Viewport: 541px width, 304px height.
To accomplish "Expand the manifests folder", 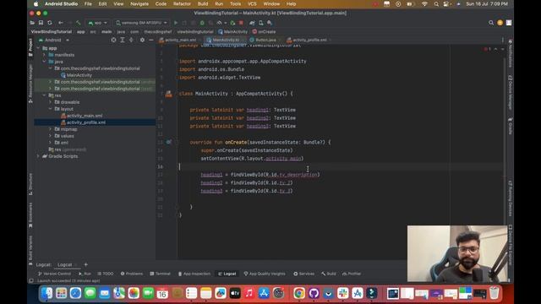I will coord(45,55).
